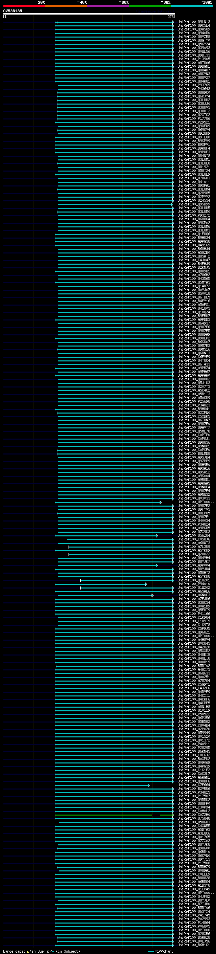Click the arrowhead of the Q56Z84 alignment bar
216x954 pixels.
coord(157,536)
